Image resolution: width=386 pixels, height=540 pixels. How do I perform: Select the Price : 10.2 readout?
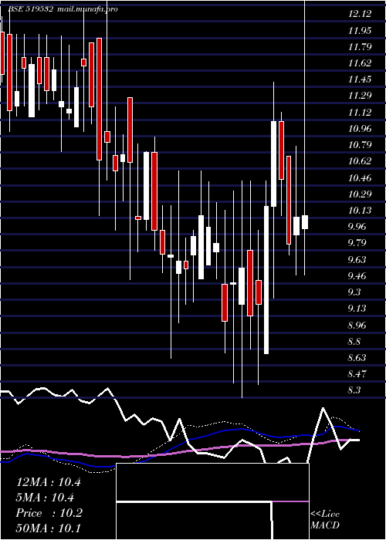pos(49,513)
